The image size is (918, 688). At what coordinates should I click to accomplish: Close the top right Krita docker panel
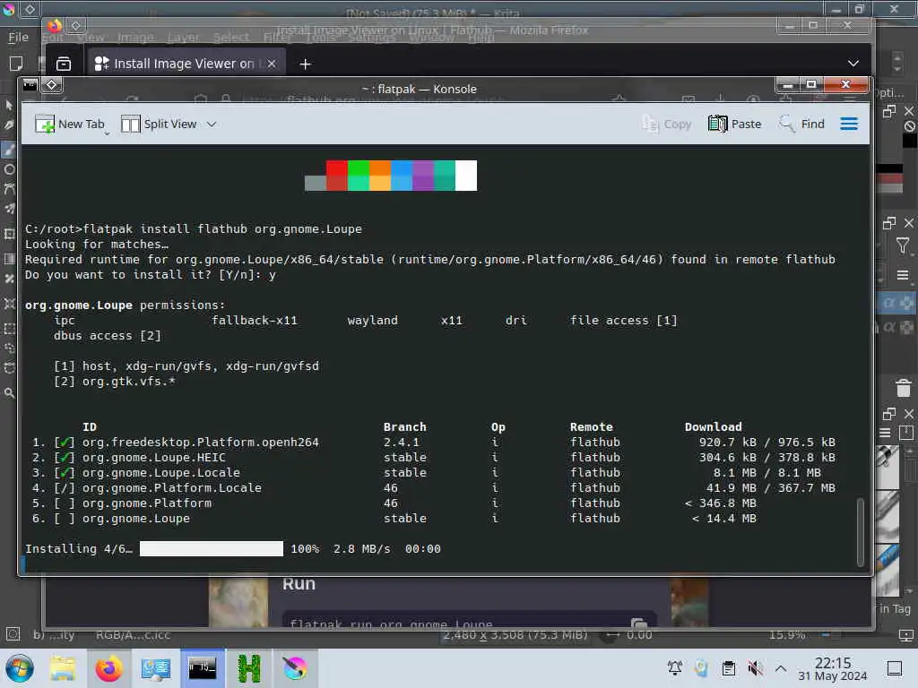(x=909, y=111)
